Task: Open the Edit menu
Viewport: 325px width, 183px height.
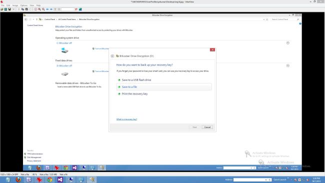Action: pyautogui.click(x=8, y=5)
